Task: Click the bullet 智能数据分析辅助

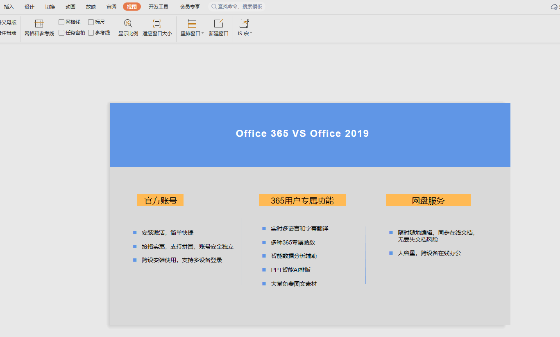Action: coord(294,256)
